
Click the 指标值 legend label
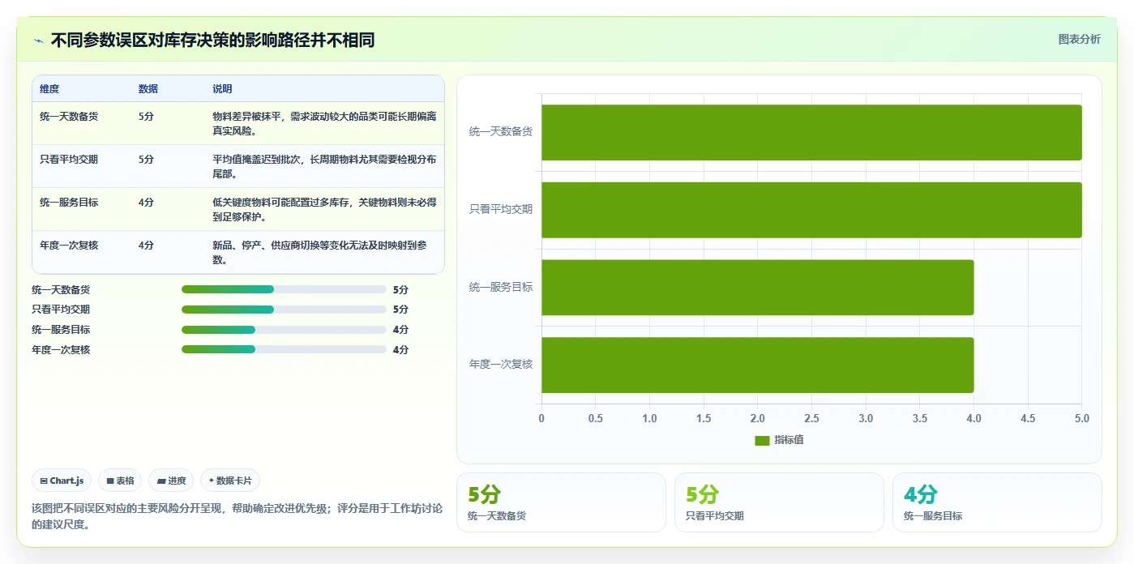tap(789, 440)
